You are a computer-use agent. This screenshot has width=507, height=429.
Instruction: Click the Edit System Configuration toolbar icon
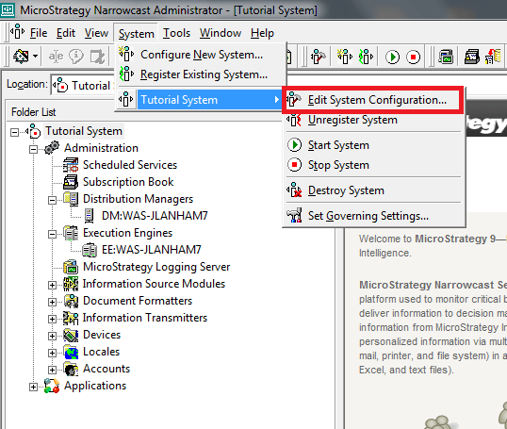coord(319,58)
